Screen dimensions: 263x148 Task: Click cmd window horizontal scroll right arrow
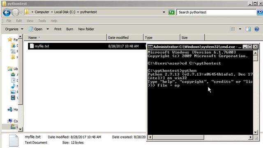coord(250,137)
